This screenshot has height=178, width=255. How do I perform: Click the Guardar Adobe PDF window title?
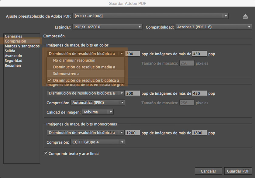(x=127, y=3)
